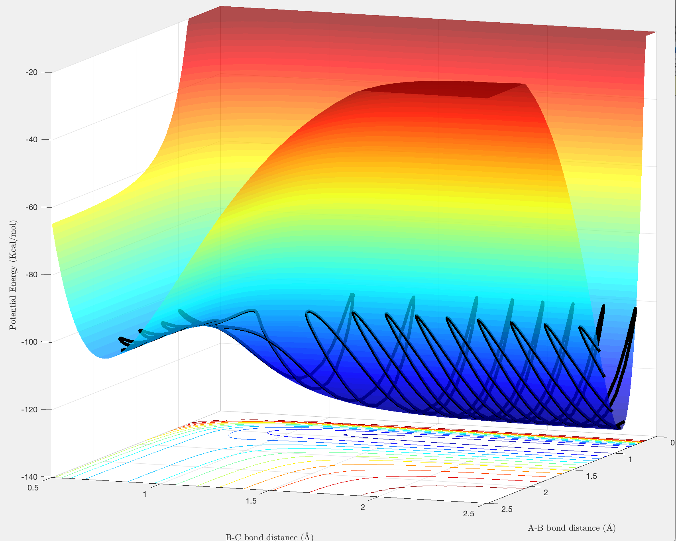Pick the -120 energy axis tick label
Image resolution: width=676 pixels, height=541 pixels.
(29, 410)
